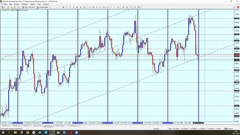Switch chart to M5 timeframe

(93, 7)
